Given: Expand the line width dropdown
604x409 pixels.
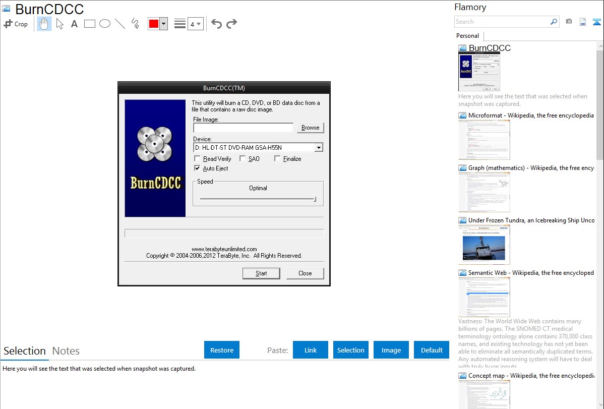Looking at the screenshot, I should coord(195,24).
